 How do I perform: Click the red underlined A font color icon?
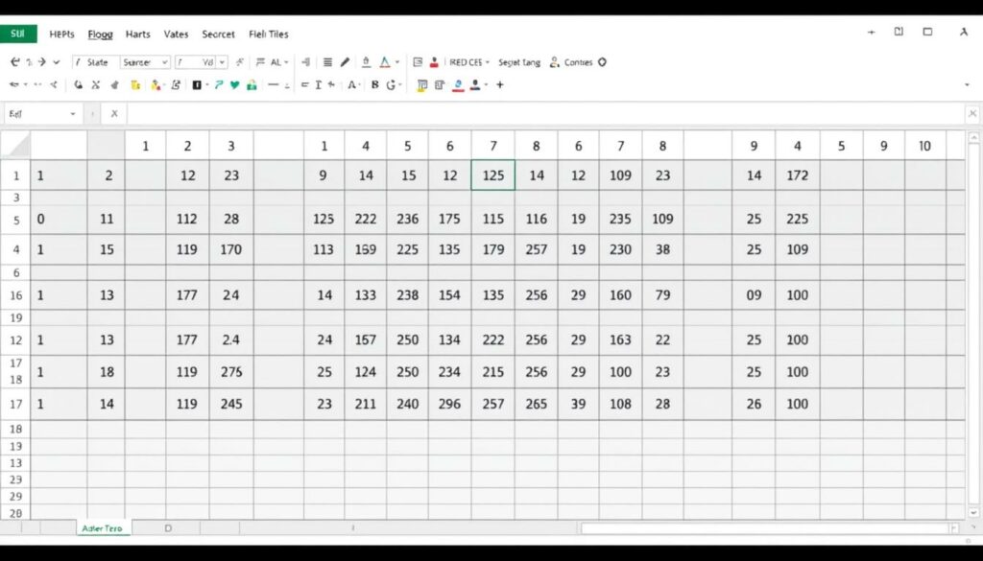[x=385, y=62]
